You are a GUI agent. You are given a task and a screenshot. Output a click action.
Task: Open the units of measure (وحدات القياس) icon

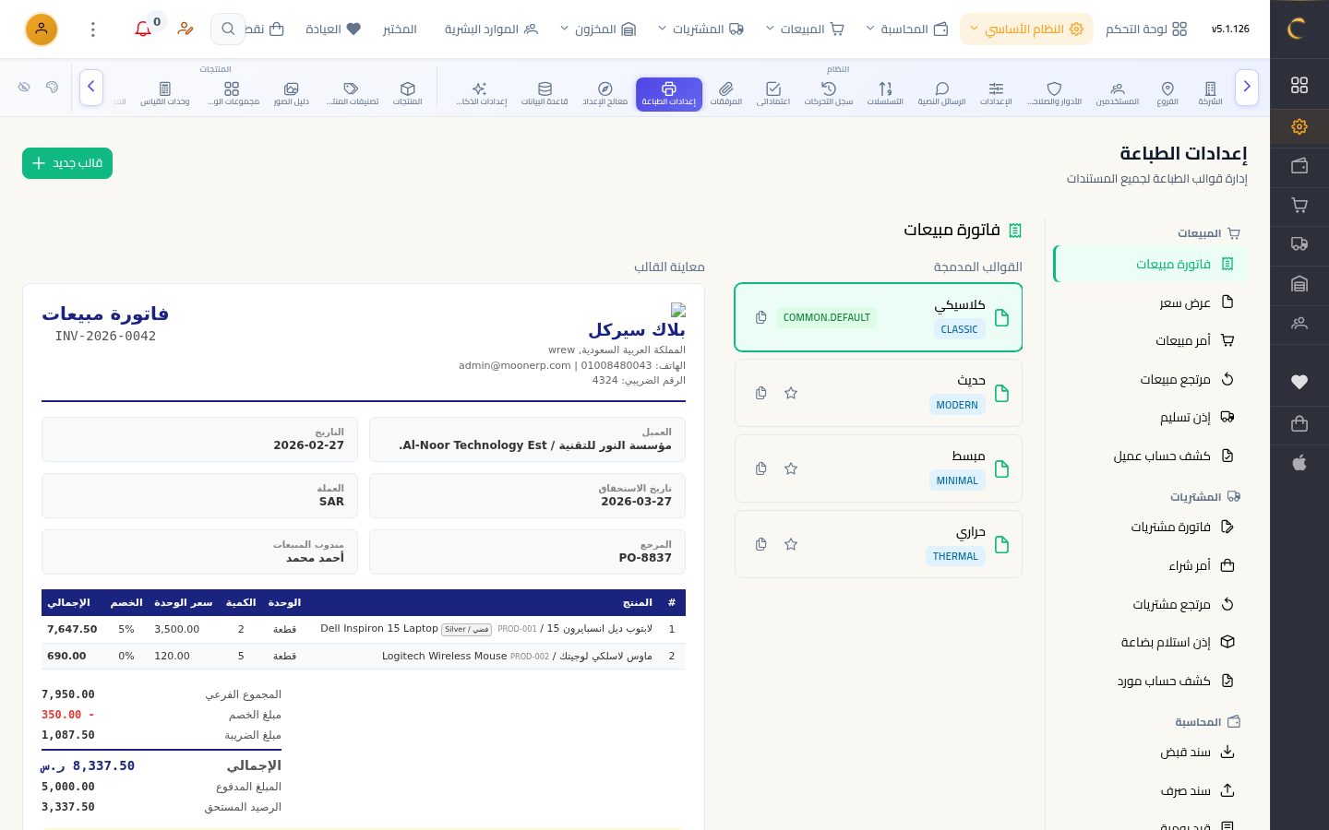[165, 93]
